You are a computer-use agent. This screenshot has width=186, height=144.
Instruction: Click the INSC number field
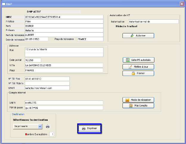pos(64,17)
